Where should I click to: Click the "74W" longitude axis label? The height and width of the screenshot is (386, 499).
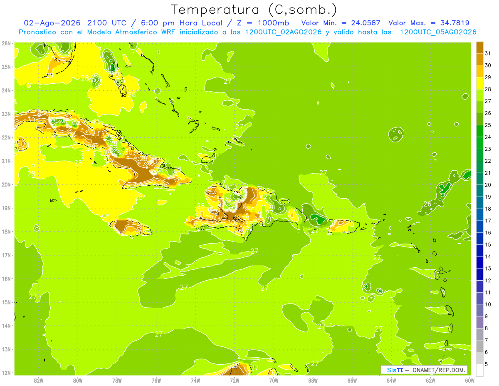(195, 380)
